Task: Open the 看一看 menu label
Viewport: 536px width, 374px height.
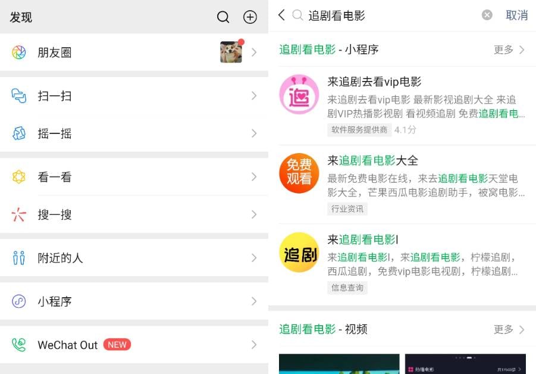Action: pyautogui.click(x=55, y=177)
